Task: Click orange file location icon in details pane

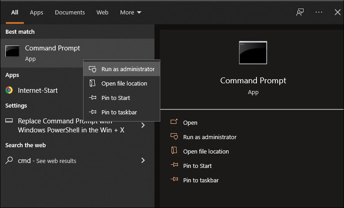Action: 174,150
